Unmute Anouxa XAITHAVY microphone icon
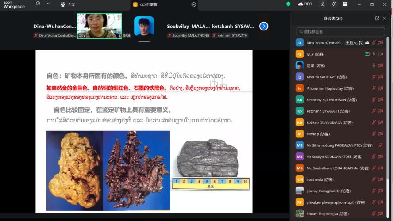The height and width of the screenshot is (221, 393). (x=374, y=77)
